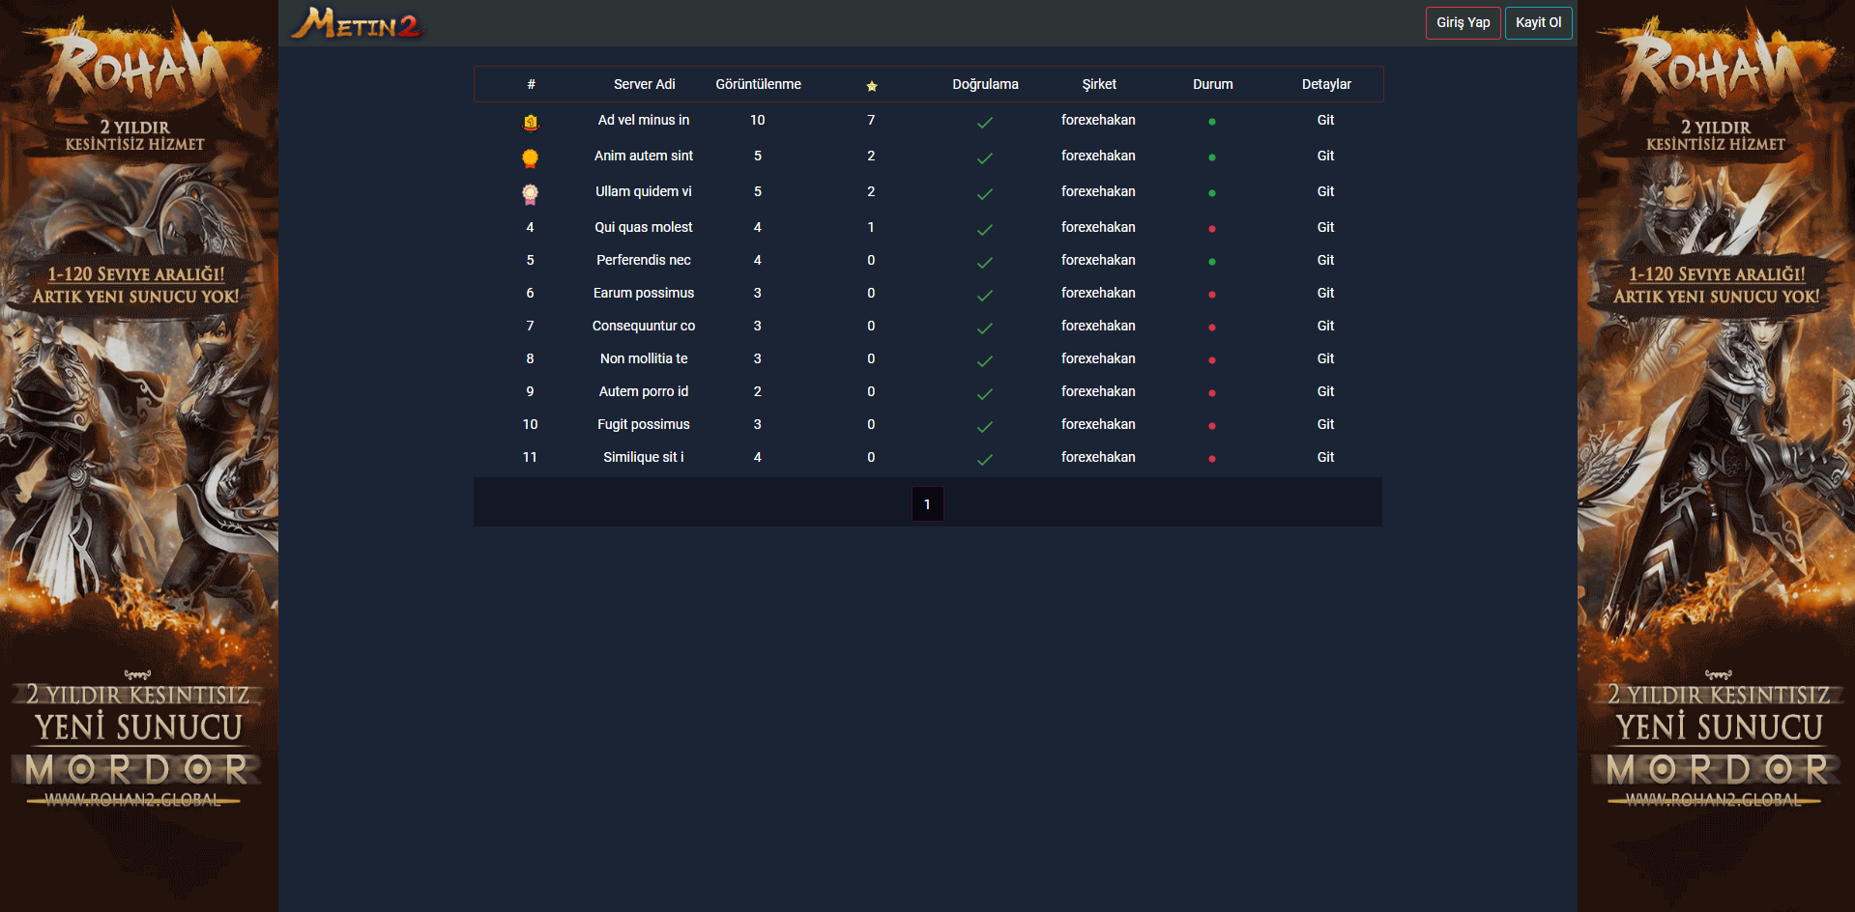Viewport: 1855px width, 912px height.
Task: Click the Giriş Yap login button
Action: tap(1464, 23)
